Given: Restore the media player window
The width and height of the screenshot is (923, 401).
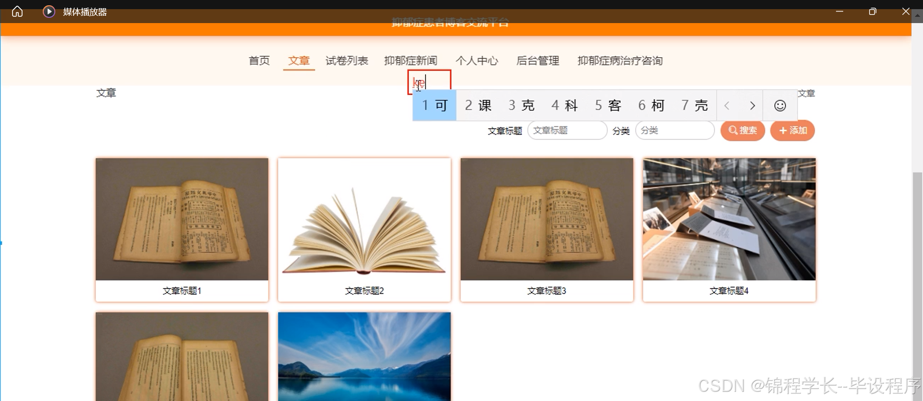Looking at the screenshot, I should tap(873, 12).
